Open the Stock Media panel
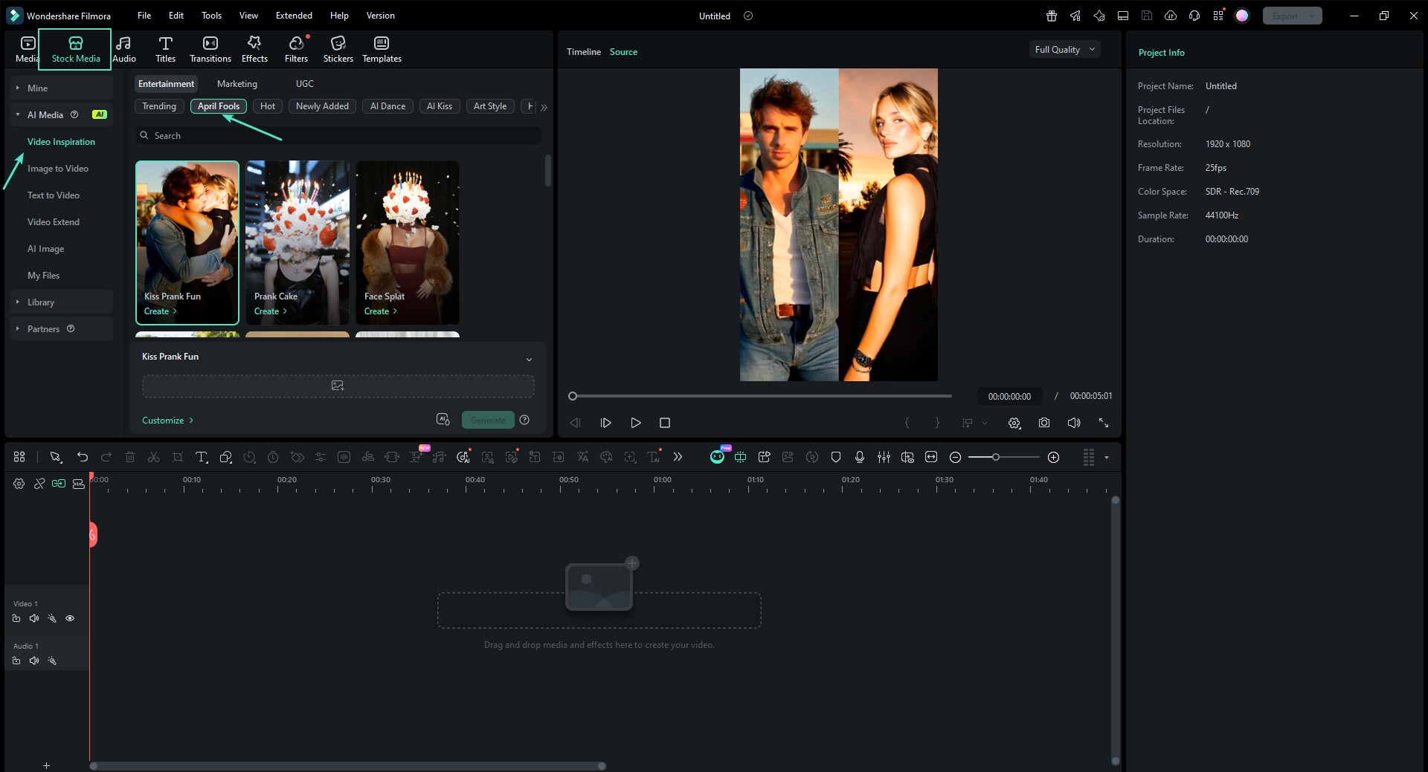 point(74,49)
